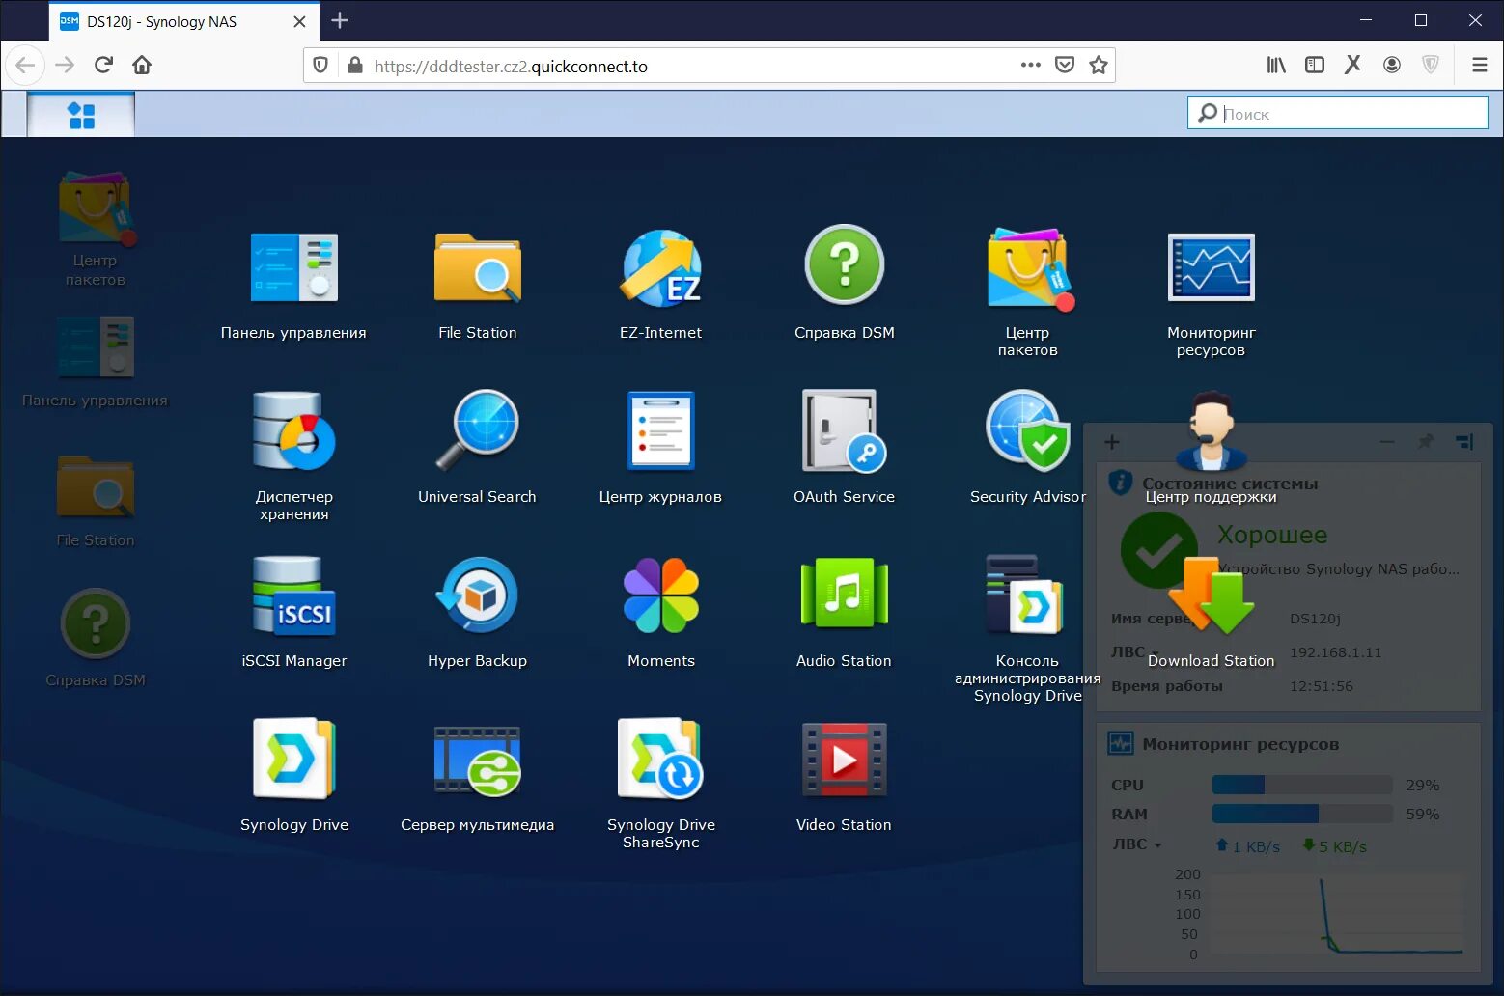The height and width of the screenshot is (996, 1504).
Task: Toggle the browser sidebar
Action: click(1315, 65)
